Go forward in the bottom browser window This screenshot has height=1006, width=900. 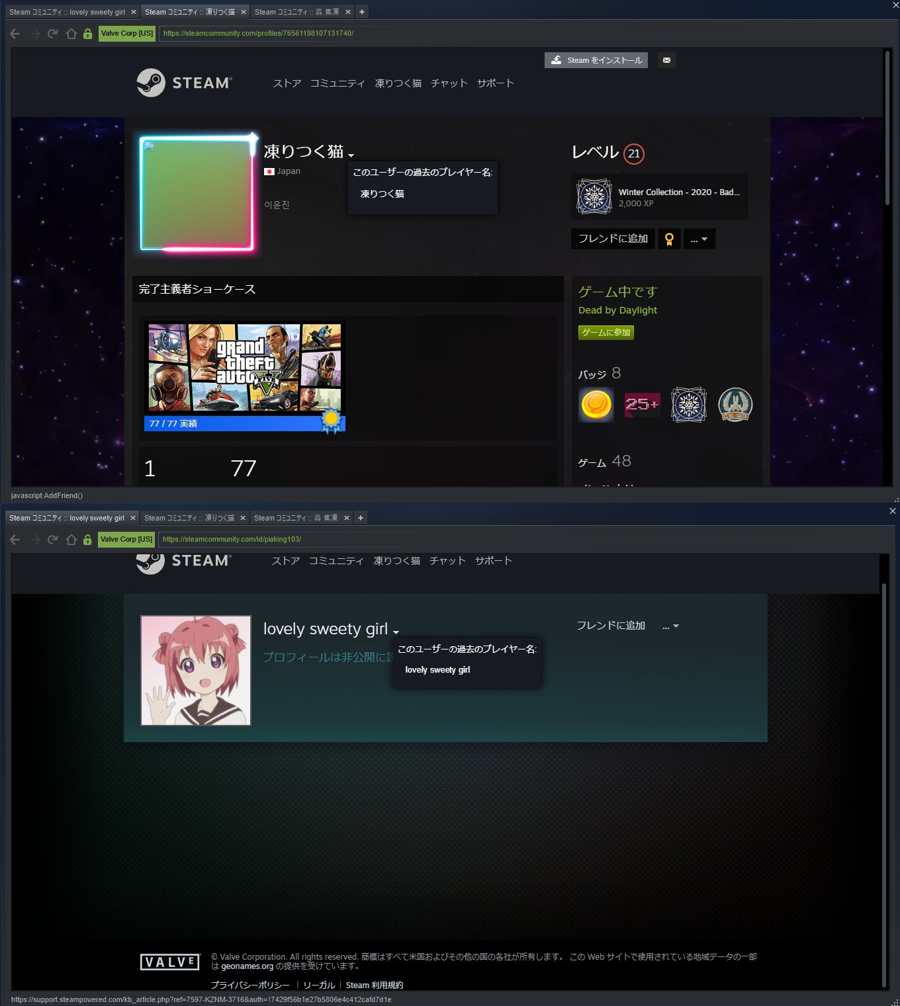coord(34,540)
